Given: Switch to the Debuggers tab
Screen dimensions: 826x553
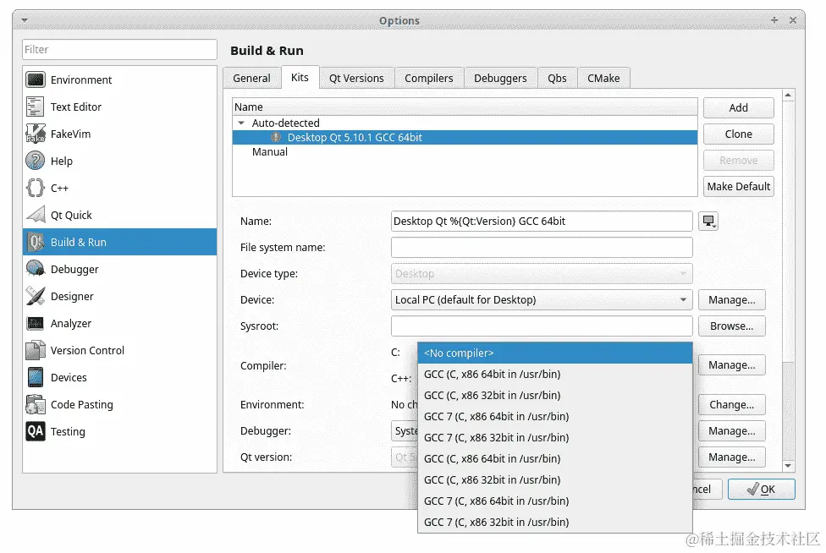Looking at the screenshot, I should click(500, 78).
